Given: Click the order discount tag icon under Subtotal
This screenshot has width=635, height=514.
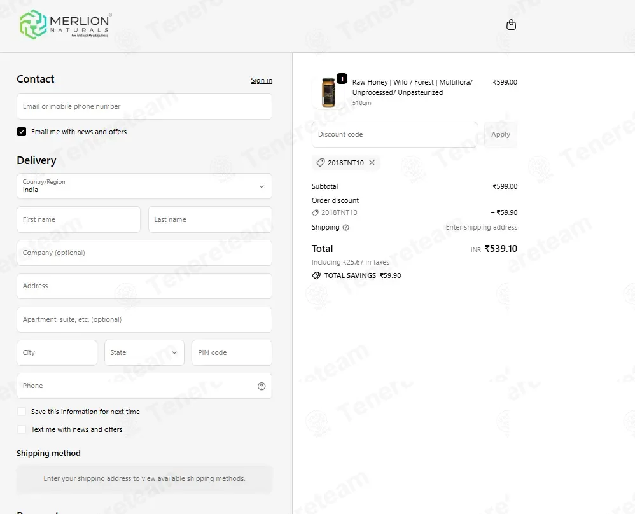Looking at the screenshot, I should click(315, 212).
